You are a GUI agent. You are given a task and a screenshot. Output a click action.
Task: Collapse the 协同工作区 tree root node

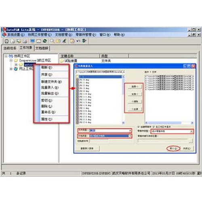point(6,56)
